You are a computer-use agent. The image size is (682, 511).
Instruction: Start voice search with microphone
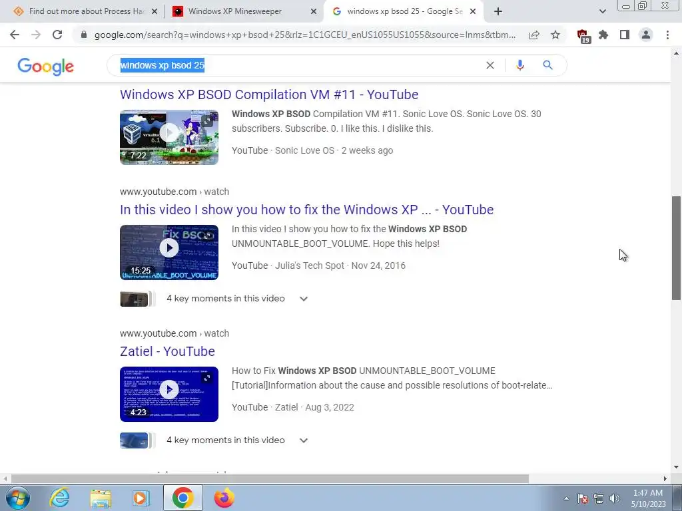[x=519, y=65]
